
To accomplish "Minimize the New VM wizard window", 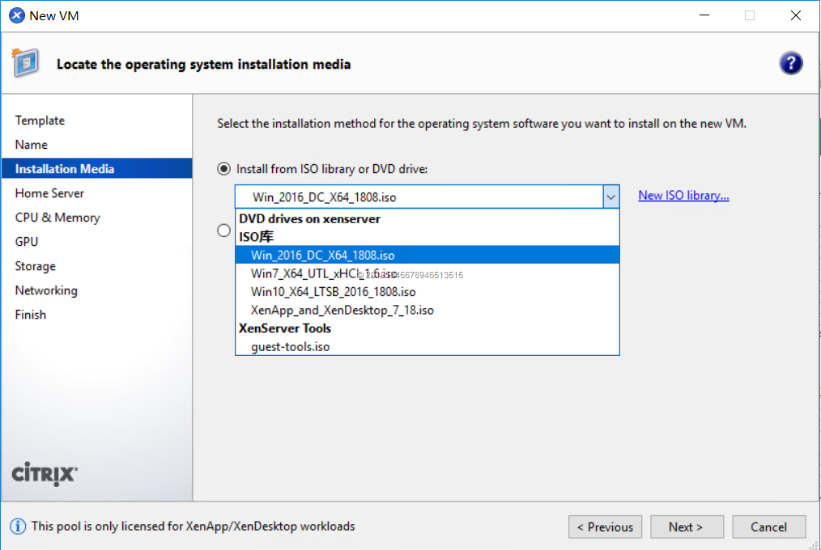I will click(704, 15).
